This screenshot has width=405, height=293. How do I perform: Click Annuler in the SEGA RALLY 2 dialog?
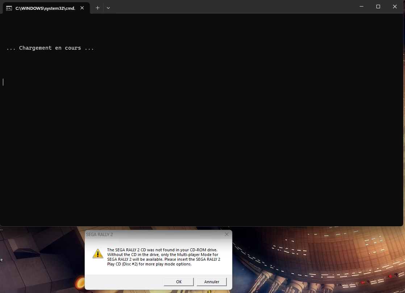[212, 282]
